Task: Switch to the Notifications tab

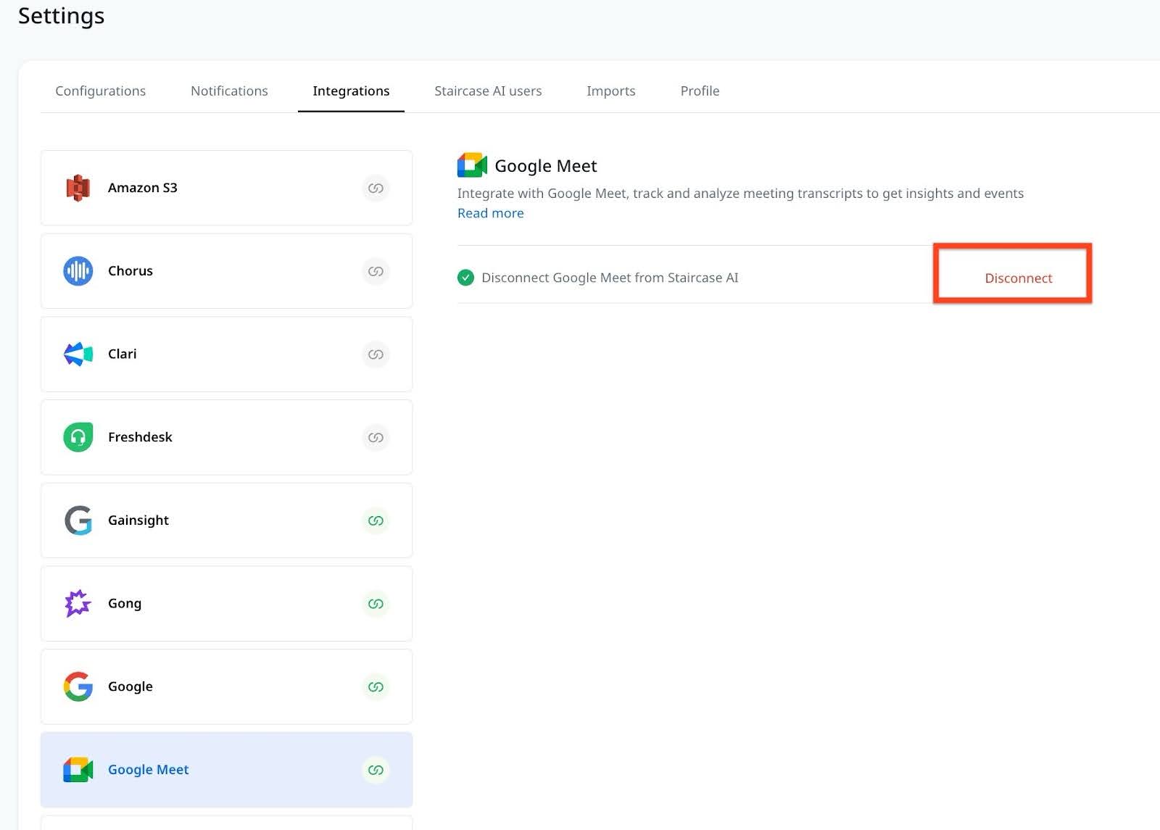Action: 229,91
